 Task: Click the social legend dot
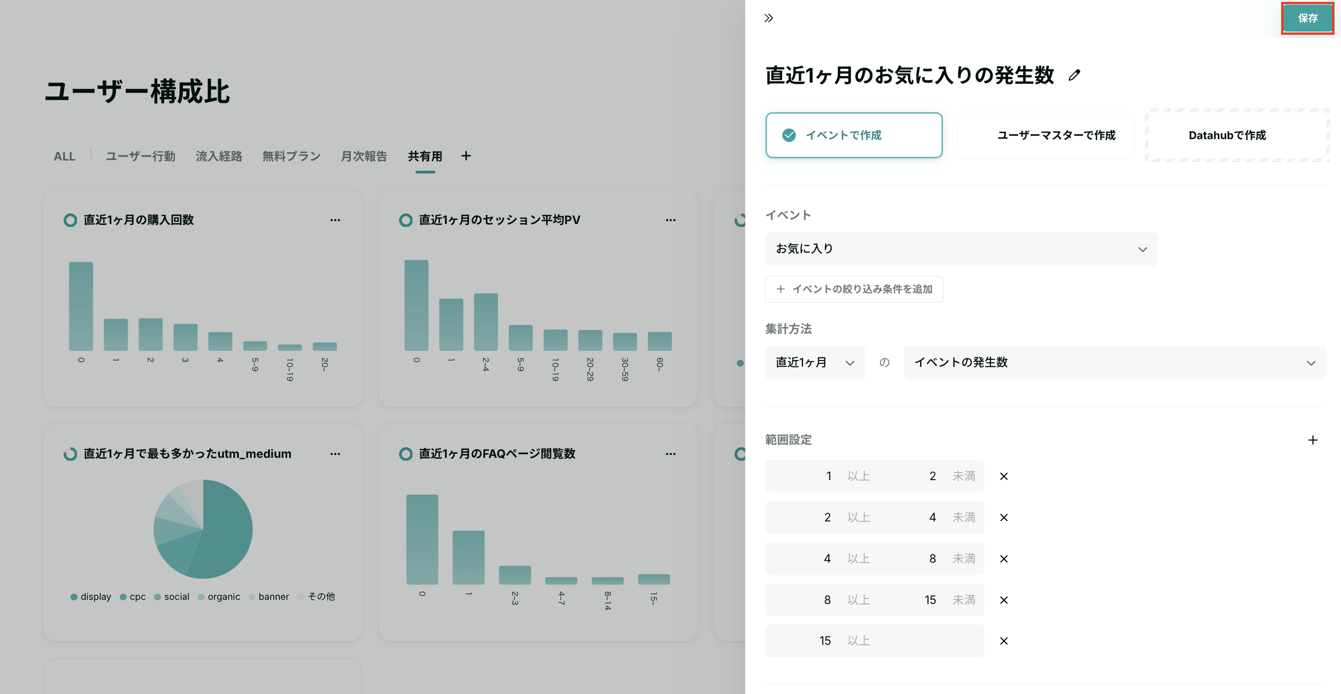tap(158, 597)
